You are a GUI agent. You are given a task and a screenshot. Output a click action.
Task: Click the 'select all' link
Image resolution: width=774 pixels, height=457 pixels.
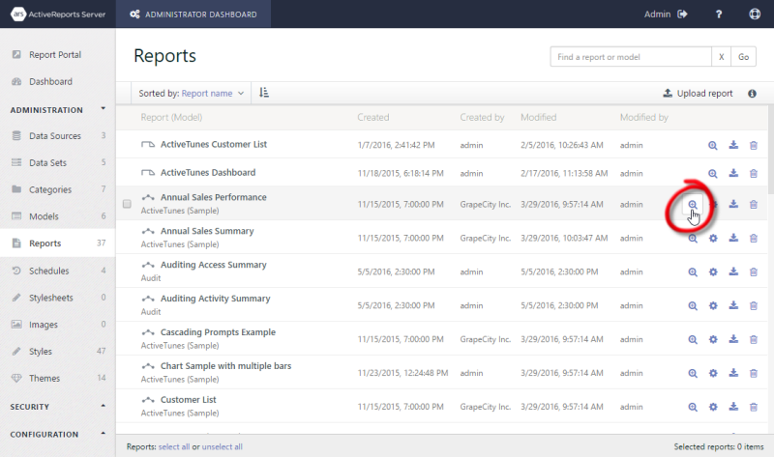coord(174,446)
